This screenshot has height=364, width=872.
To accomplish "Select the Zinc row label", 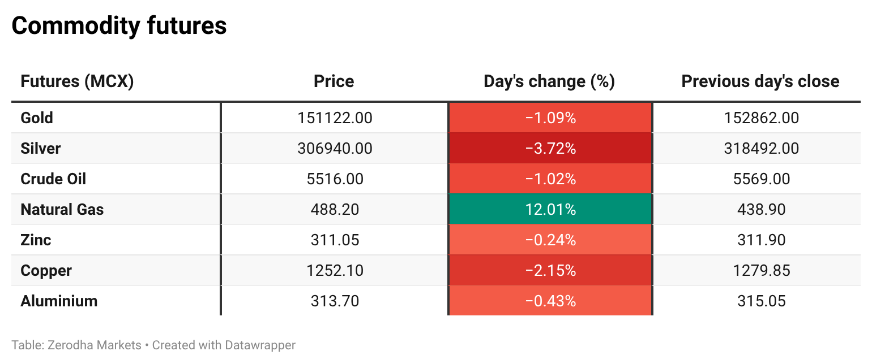I will click(x=36, y=240).
